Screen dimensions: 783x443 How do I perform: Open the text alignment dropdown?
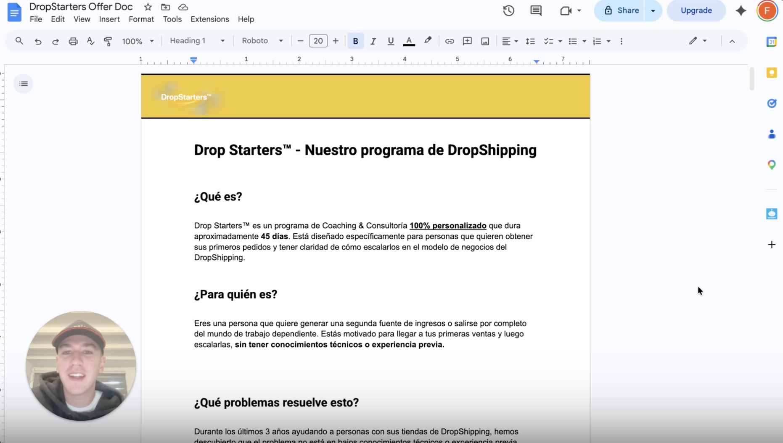510,41
